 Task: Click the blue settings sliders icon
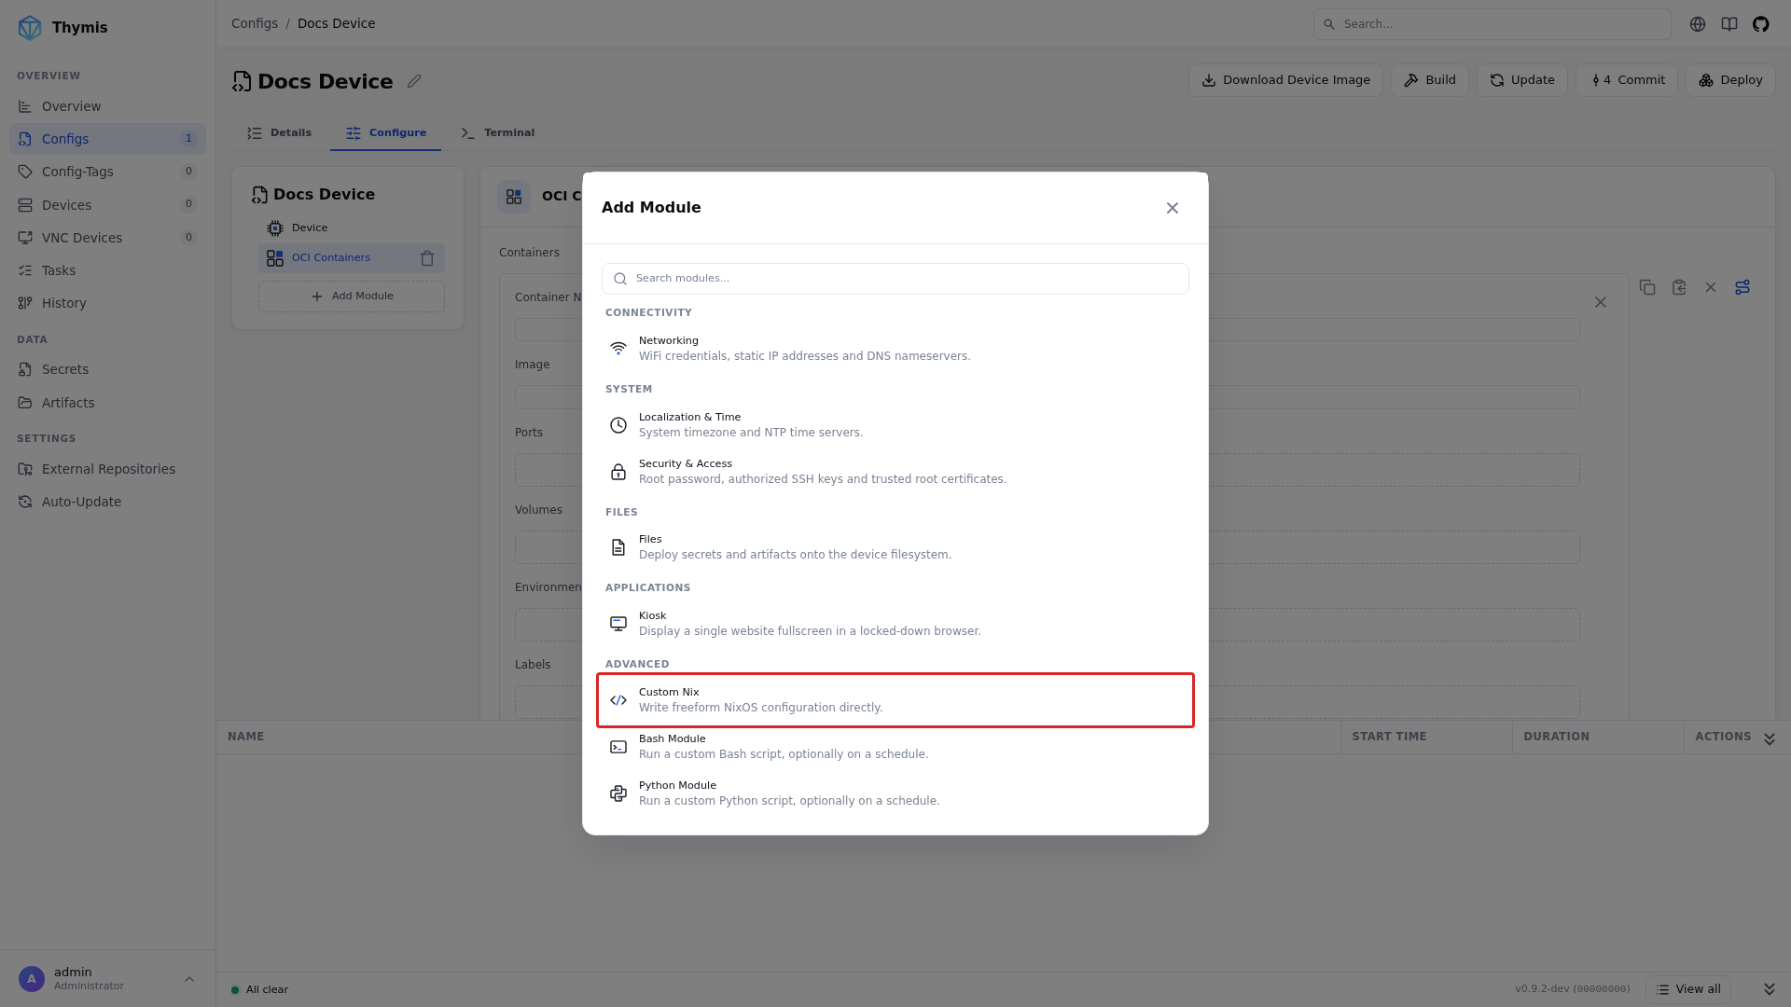[1742, 287]
